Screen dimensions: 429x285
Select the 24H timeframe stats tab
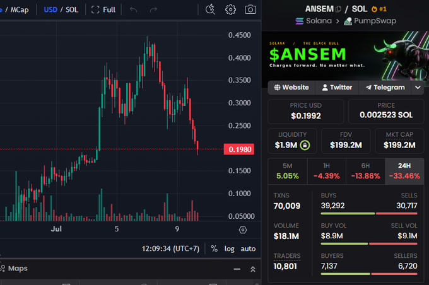pos(404,171)
